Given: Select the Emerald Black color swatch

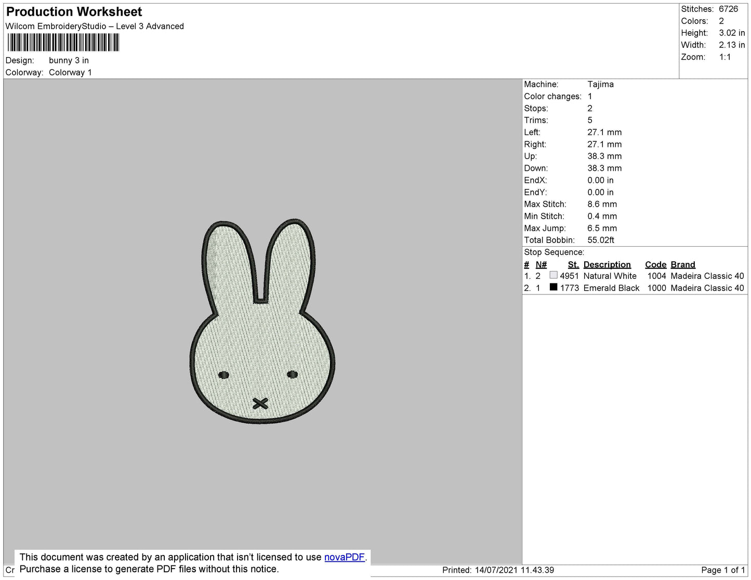Looking at the screenshot, I should click(x=554, y=287).
